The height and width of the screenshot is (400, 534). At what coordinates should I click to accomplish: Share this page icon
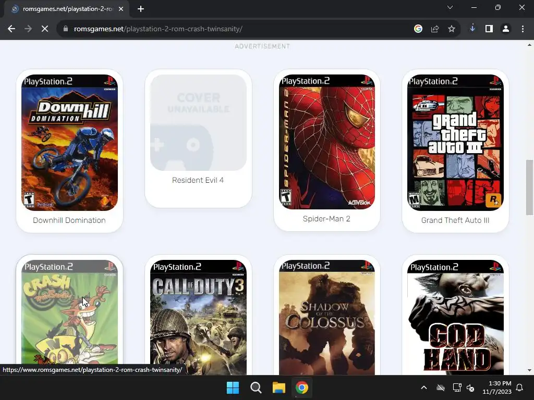point(435,29)
